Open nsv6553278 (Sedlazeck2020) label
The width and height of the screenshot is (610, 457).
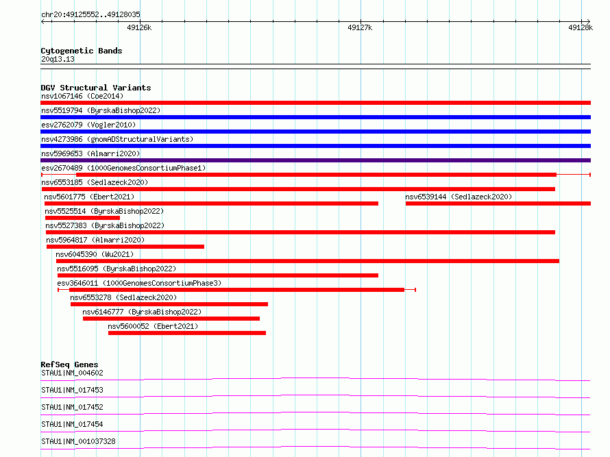pyautogui.click(x=123, y=297)
